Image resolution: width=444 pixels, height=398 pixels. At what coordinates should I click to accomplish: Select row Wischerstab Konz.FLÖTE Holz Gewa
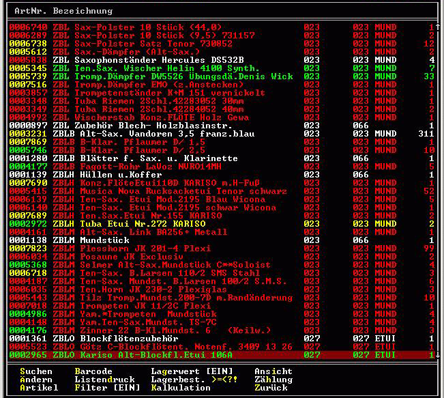point(222,117)
